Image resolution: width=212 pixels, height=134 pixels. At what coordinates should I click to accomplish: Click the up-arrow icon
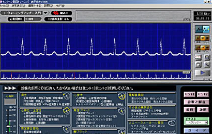(198, 65)
